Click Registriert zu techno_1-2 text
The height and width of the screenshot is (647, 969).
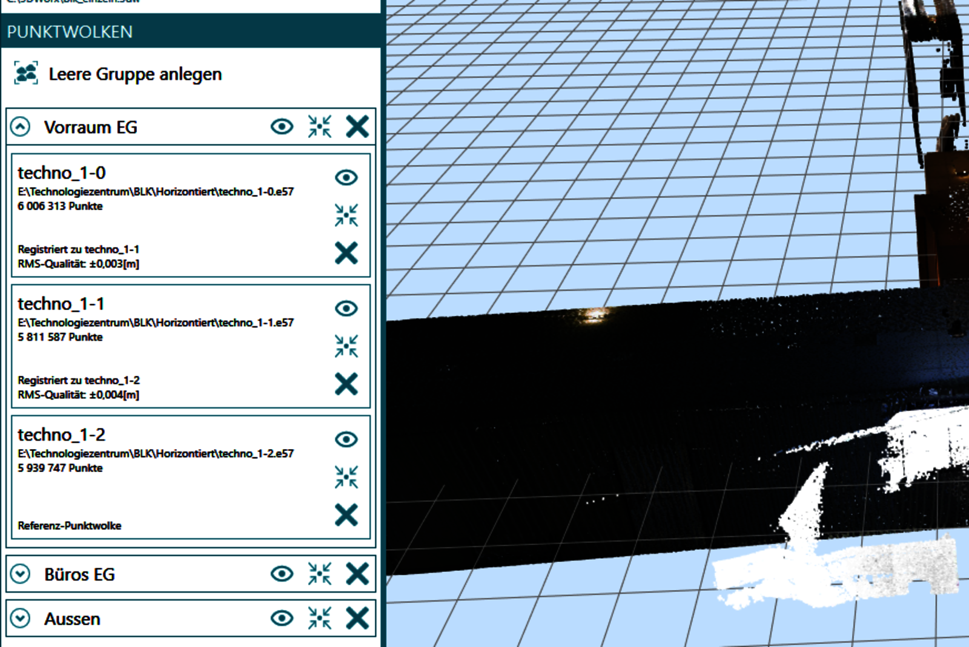[79, 381]
